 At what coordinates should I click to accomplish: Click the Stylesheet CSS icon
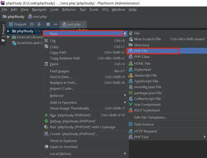point(130,70)
